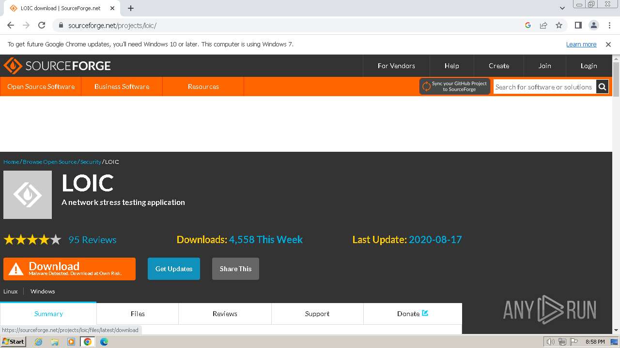Open the Windows Start menu
The image size is (620, 348).
pos(14,342)
